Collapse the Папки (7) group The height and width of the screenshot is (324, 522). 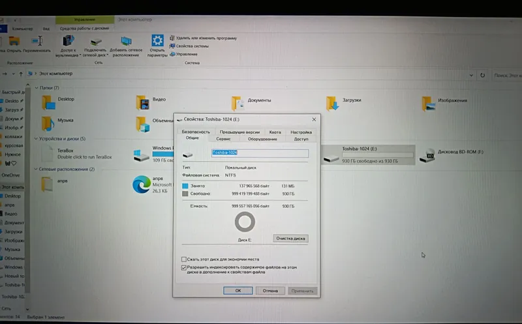click(37, 88)
